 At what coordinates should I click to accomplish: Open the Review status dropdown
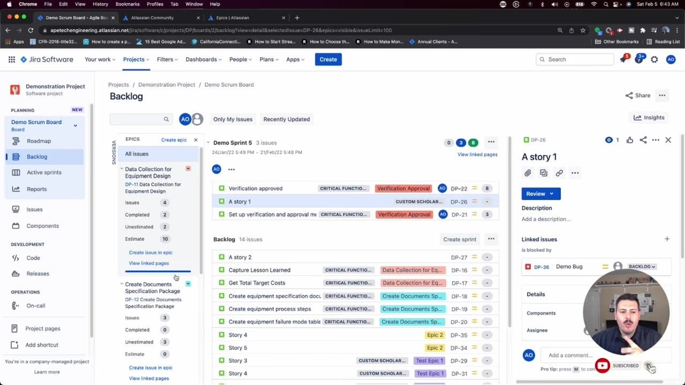click(x=541, y=194)
